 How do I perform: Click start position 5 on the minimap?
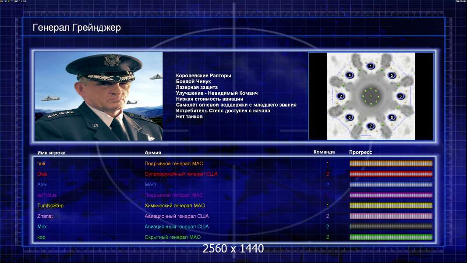pos(392,75)
